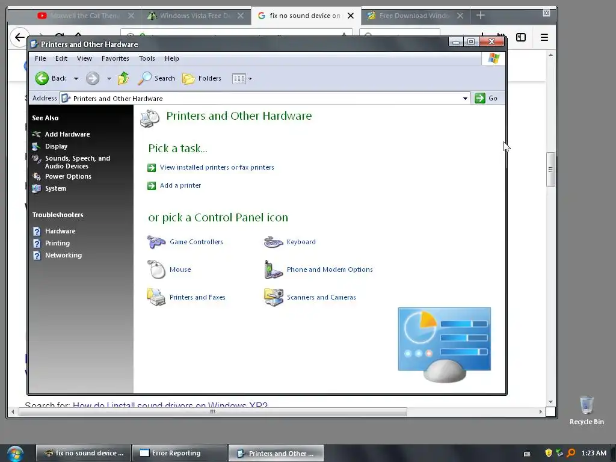Toggle the browser sidebar icon
This screenshot has width=616, height=462.
pyautogui.click(x=521, y=37)
